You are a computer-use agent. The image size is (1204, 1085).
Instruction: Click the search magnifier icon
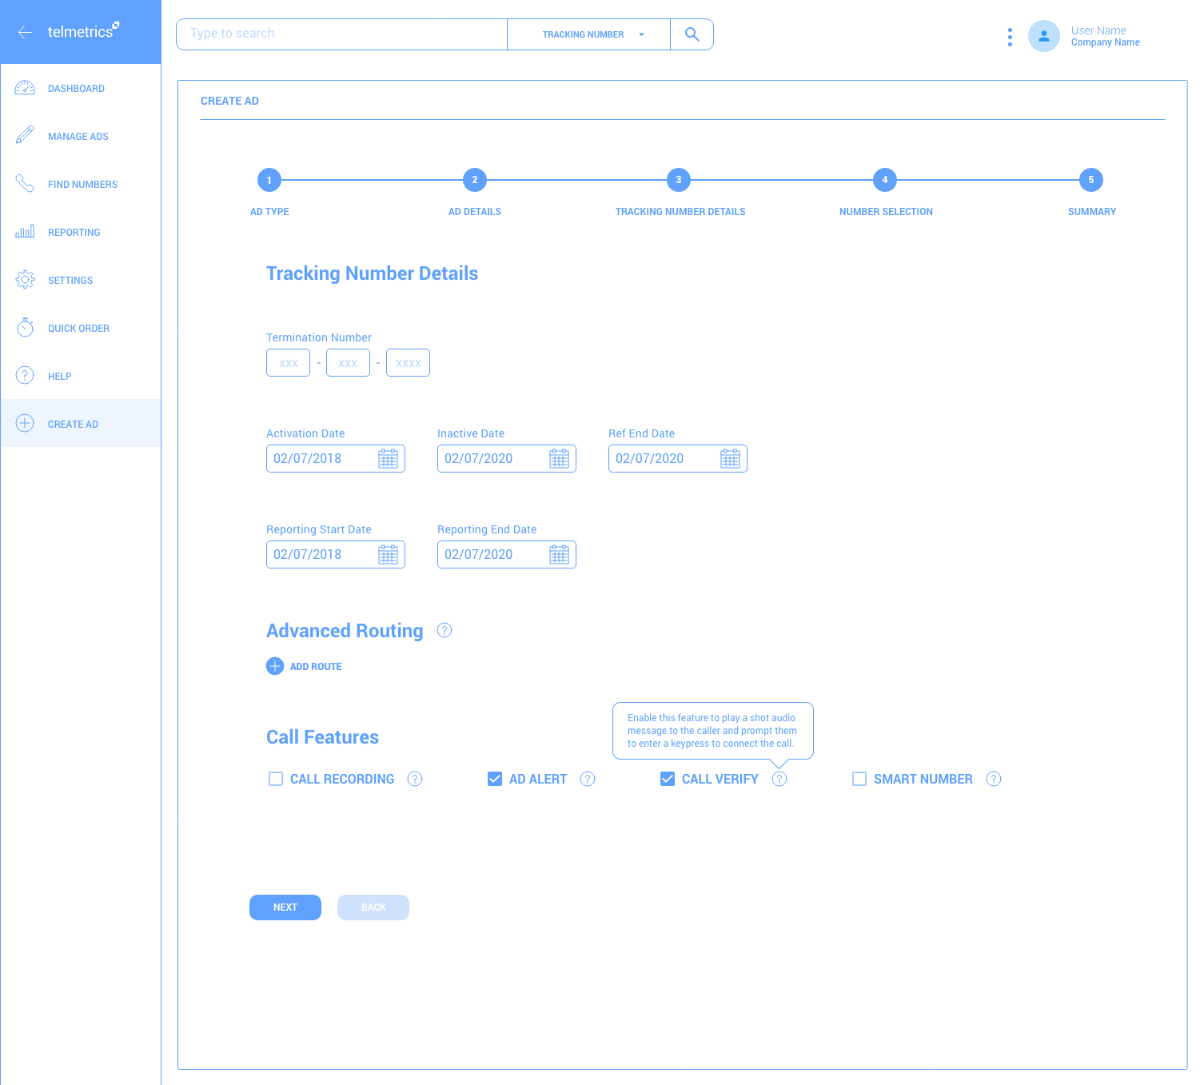coord(692,34)
